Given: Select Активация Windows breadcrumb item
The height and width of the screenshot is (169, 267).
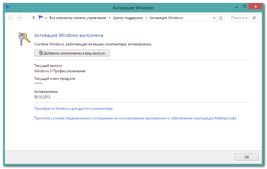Looking at the screenshot, I should (166, 18).
